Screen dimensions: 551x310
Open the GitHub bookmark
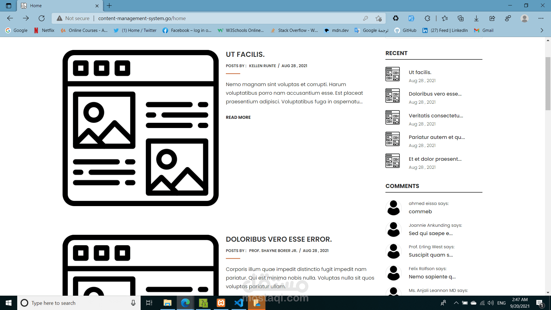[x=406, y=30]
